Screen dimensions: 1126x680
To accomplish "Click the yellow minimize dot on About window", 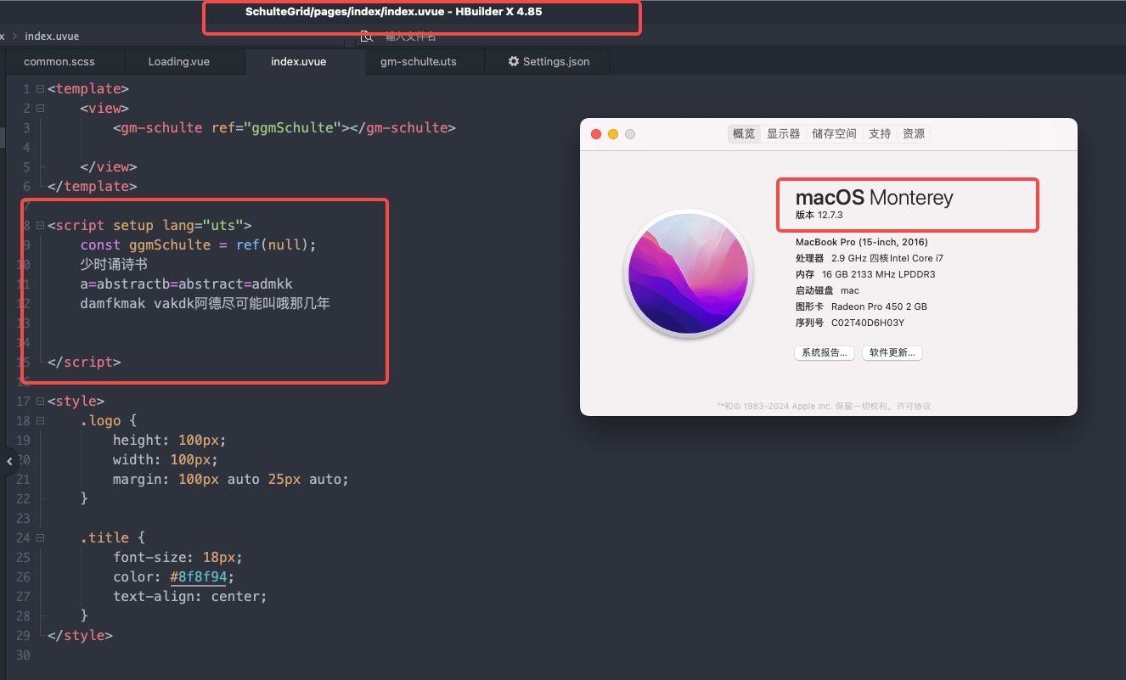I will point(613,134).
